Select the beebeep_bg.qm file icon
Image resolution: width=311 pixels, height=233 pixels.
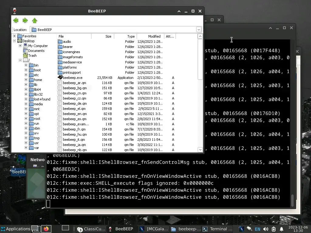tap(60, 88)
